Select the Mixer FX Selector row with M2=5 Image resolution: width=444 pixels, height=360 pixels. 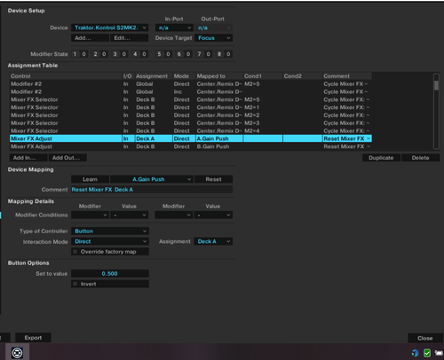(x=191, y=99)
